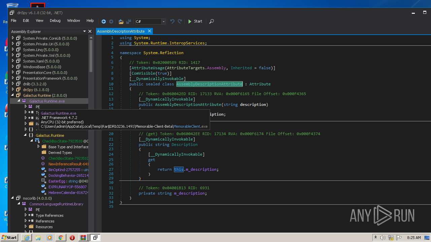Open Internet Explorer from the taskbar
The image size is (431, 242).
click(x=27, y=238)
